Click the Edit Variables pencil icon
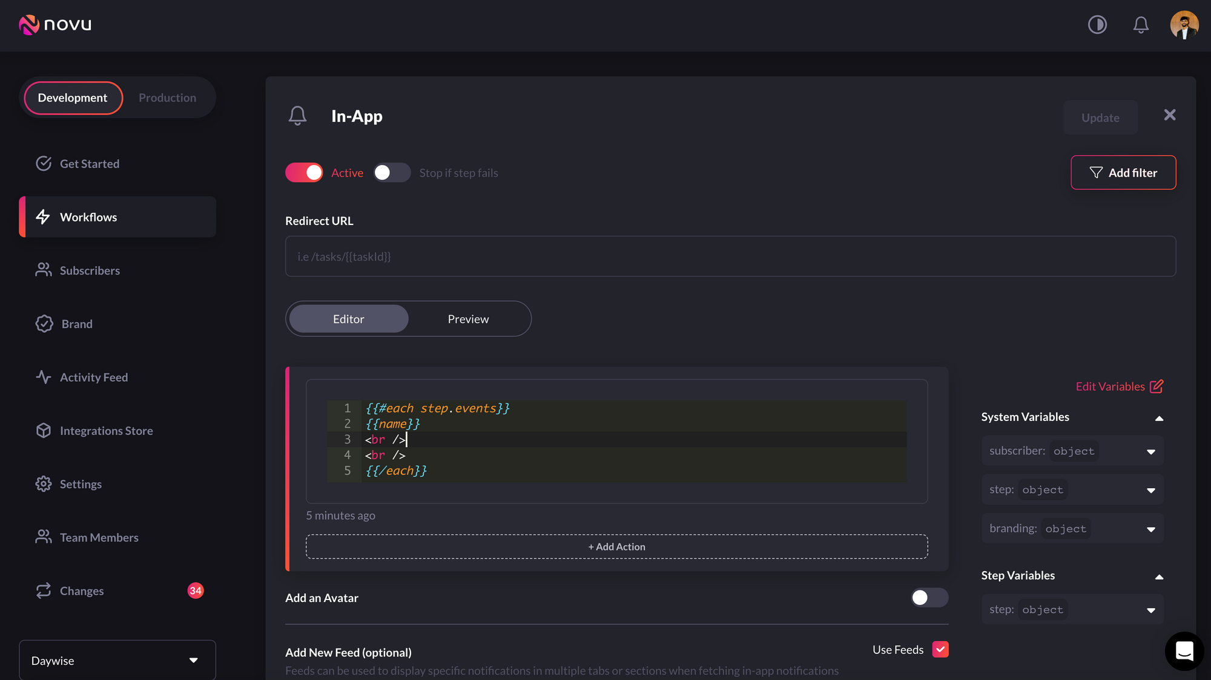The image size is (1211, 680). (1156, 386)
